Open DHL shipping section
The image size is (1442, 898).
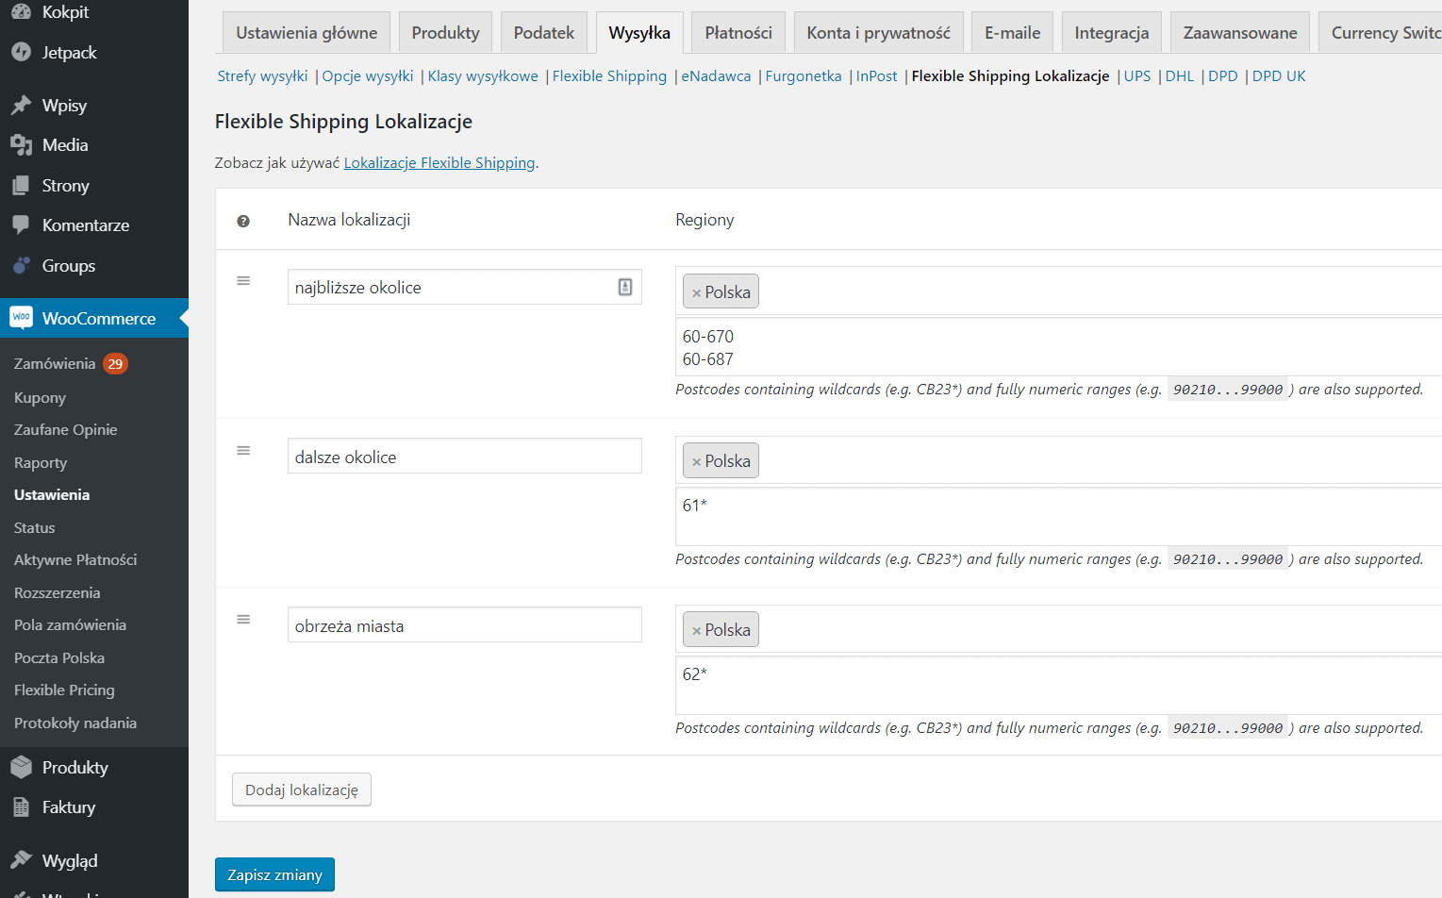pos(1180,76)
